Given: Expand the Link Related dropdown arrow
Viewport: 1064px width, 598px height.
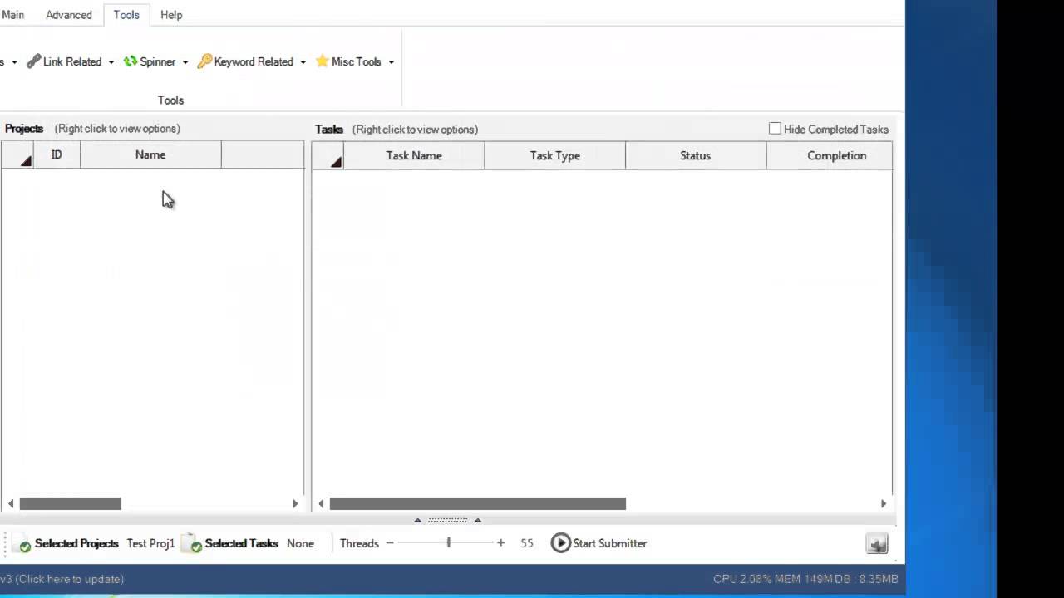Looking at the screenshot, I should [x=111, y=62].
